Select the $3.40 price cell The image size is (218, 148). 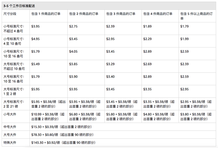[111, 77]
